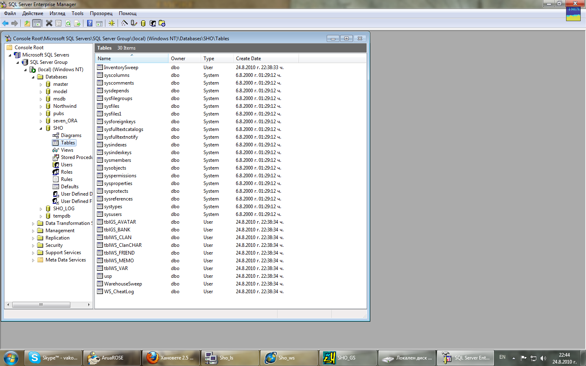This screenshot has height=366, width=586.
Task: Click the Delete (X) toolbar icon
Action: (49, 24)
